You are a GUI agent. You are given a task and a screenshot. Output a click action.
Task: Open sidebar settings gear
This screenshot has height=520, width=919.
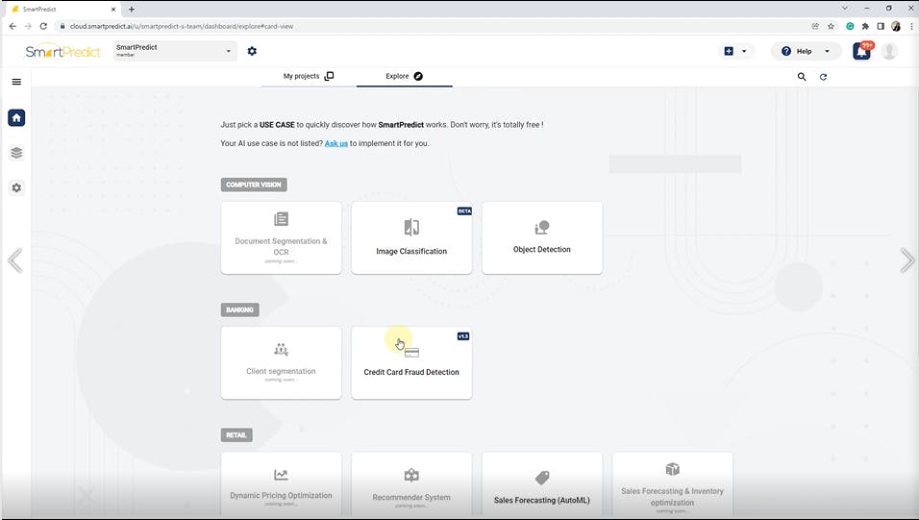coord(16,187)
